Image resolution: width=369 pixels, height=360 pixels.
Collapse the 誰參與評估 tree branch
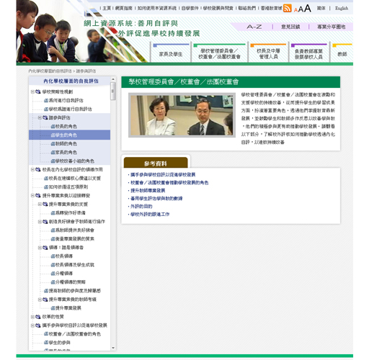[x=40, y=117]
